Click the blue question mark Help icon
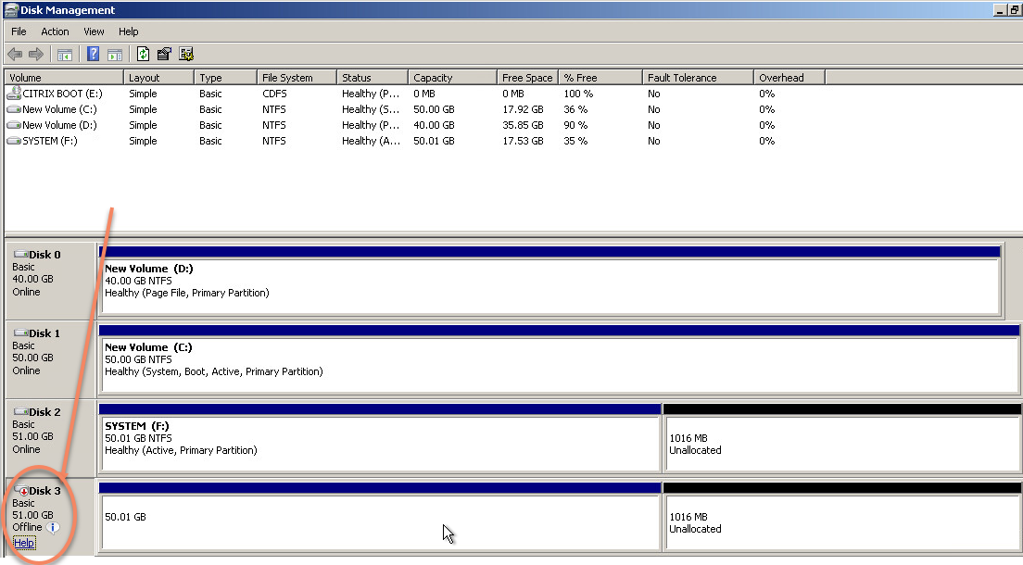The width and height of the screenshot is (1023, 565). (94, 55)
